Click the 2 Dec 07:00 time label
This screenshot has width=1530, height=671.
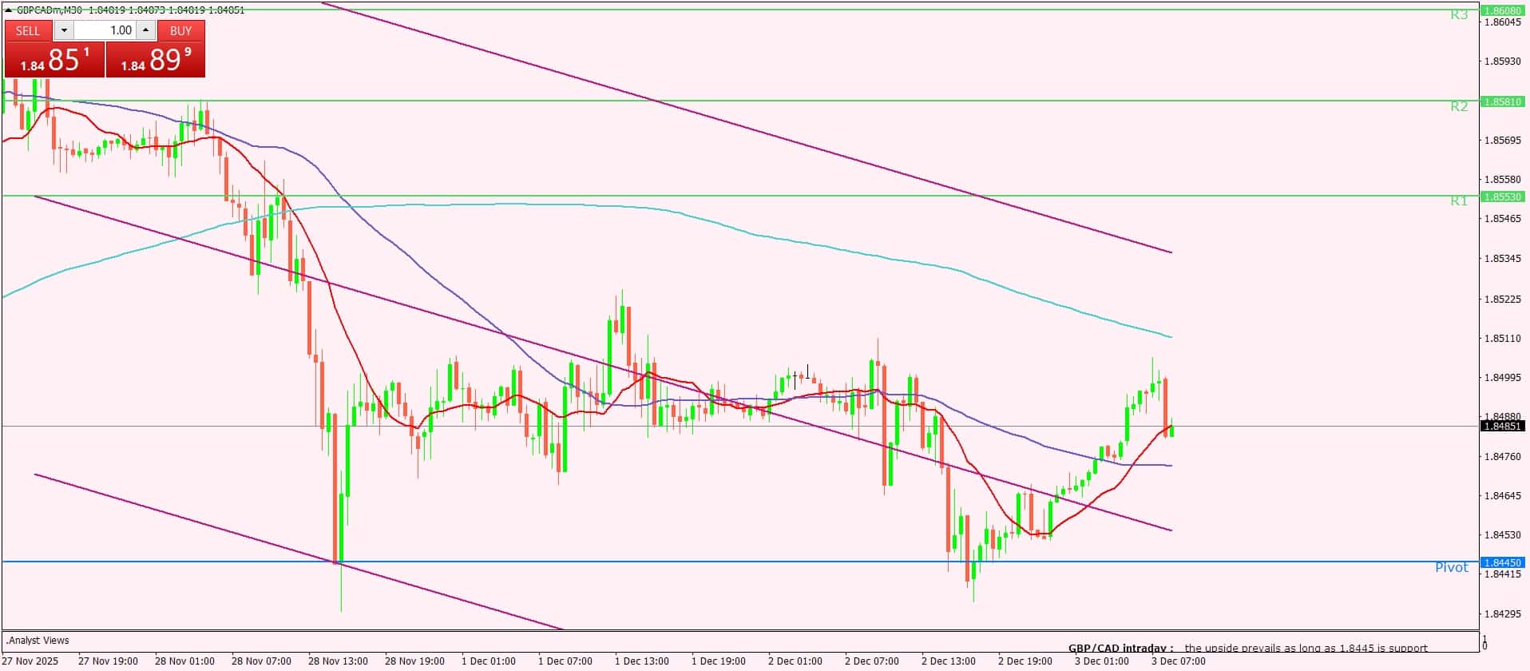coord(871,661)
